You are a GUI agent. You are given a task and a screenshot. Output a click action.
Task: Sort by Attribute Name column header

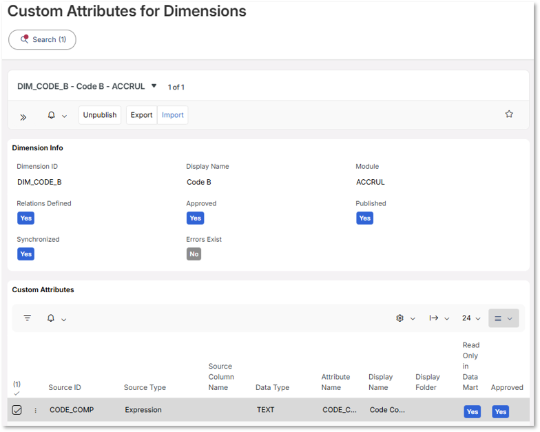[x=335, y=382]
